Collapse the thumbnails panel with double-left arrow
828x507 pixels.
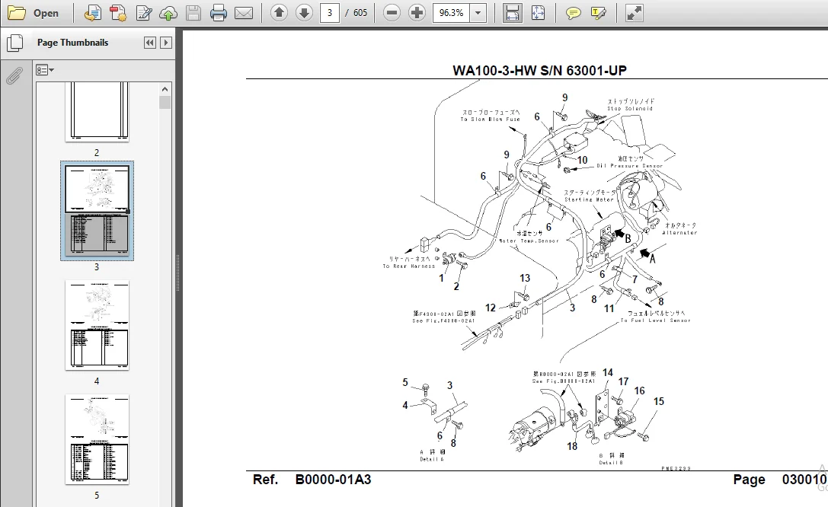pyautogui.click(x=150, y=43)
